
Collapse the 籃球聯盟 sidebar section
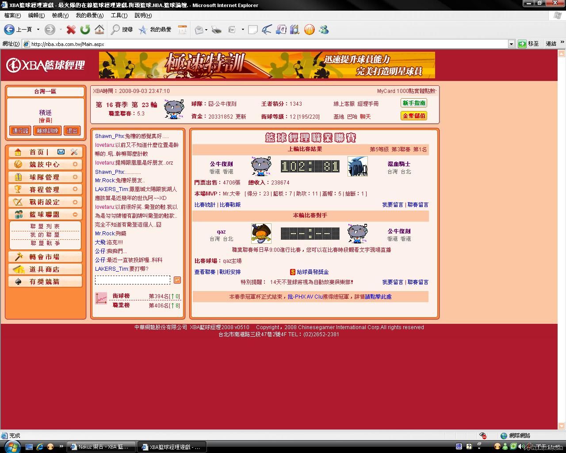75,215
